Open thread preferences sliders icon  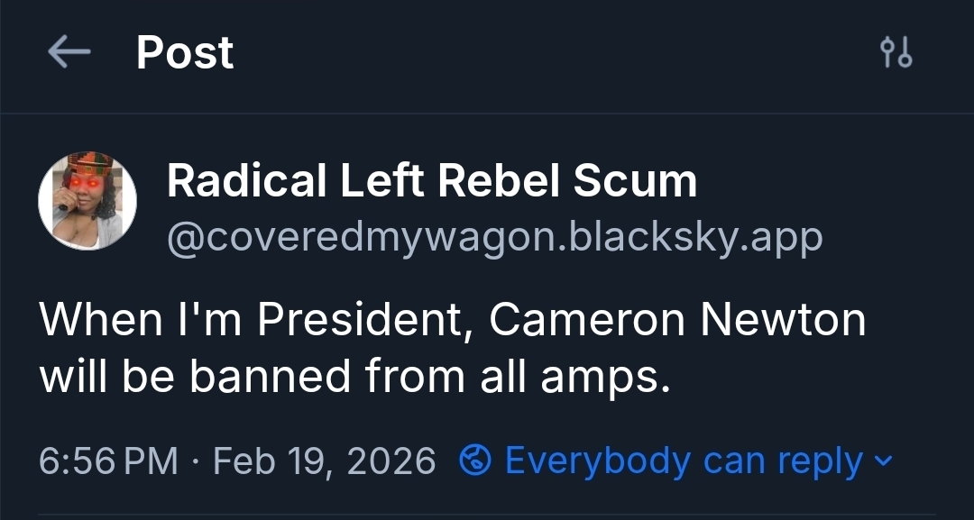[896, 54]
